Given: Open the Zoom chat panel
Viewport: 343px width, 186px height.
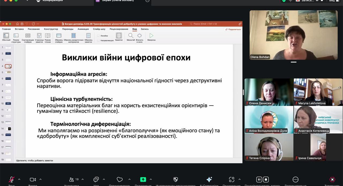Looking at the screenshot, I should (96, 180).
